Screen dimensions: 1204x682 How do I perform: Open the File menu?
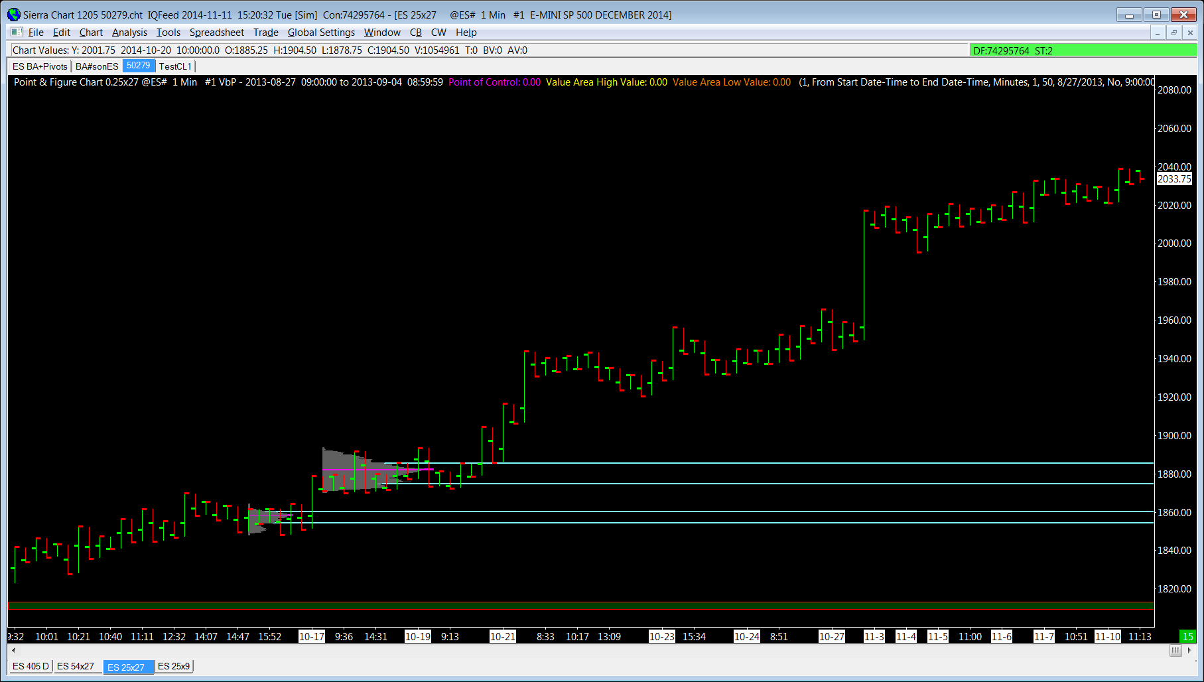click(x=36, y=33)
